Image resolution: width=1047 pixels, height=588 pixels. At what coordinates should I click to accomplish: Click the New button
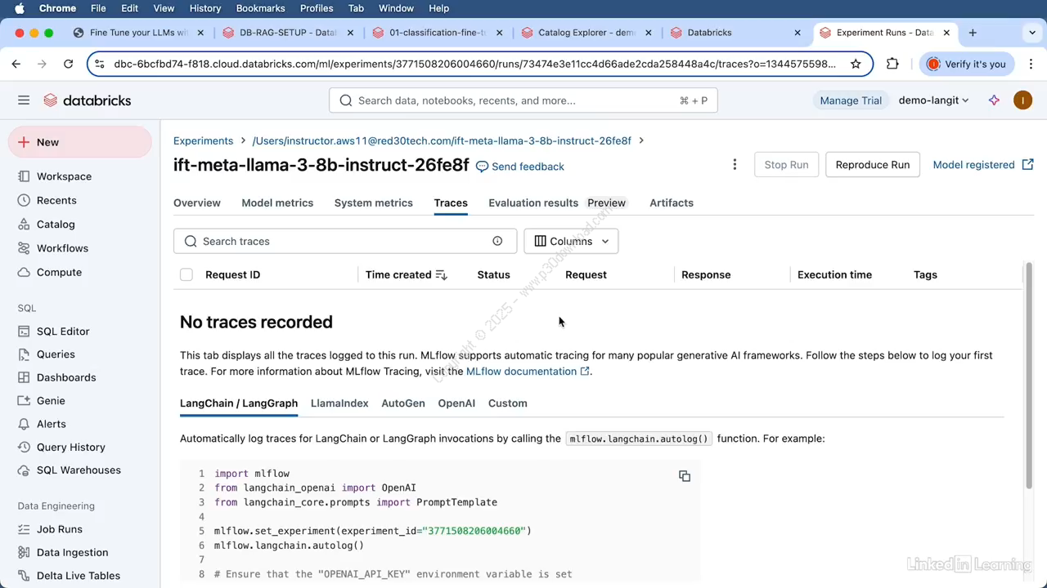(80, 142)
